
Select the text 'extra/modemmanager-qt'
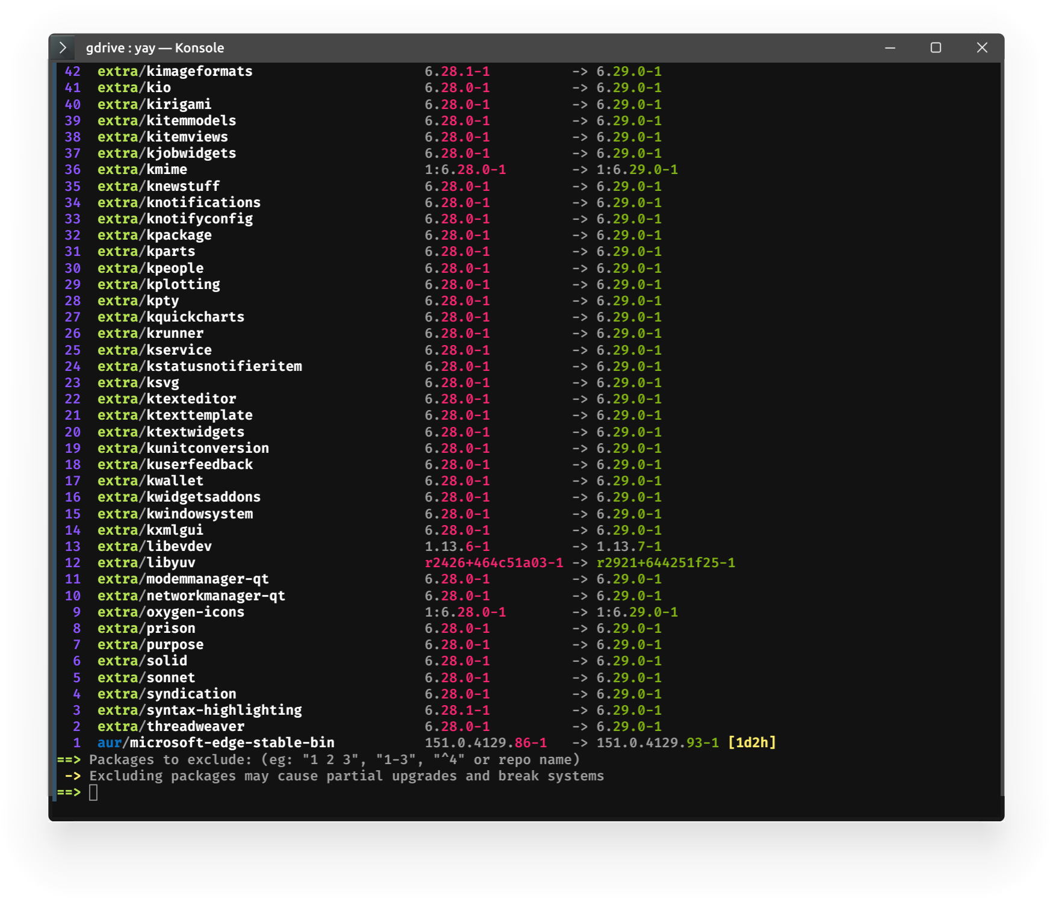click(x=184, y=579)
